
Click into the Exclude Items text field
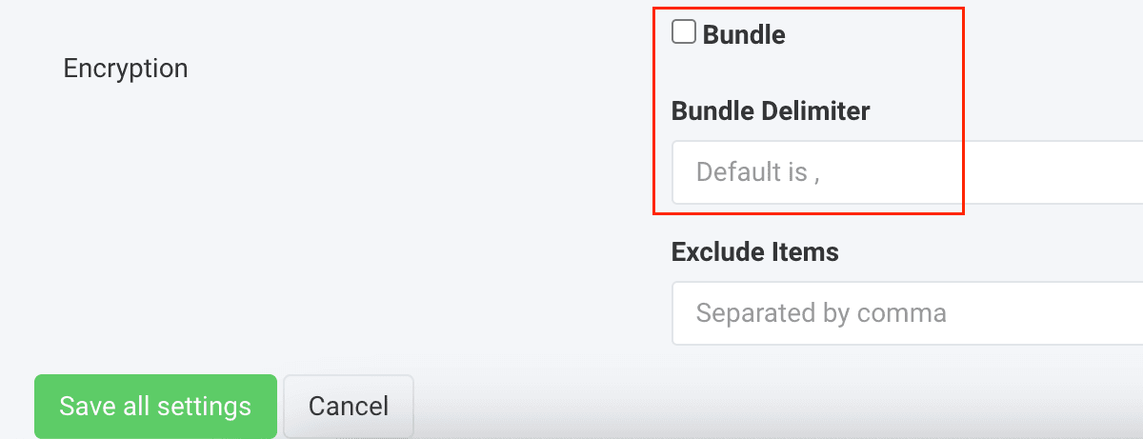click(905, 312)
